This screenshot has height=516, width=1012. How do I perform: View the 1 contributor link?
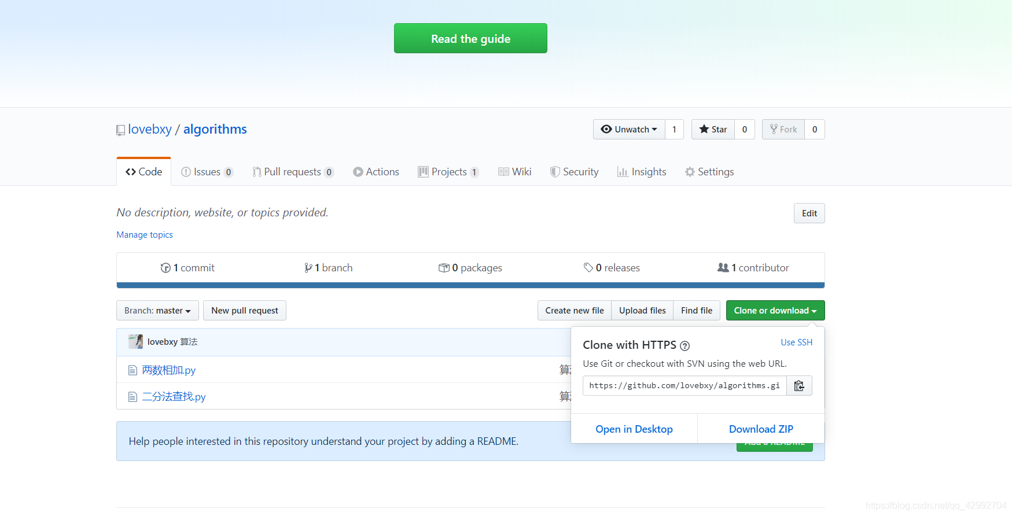click(x=753, y=268)
